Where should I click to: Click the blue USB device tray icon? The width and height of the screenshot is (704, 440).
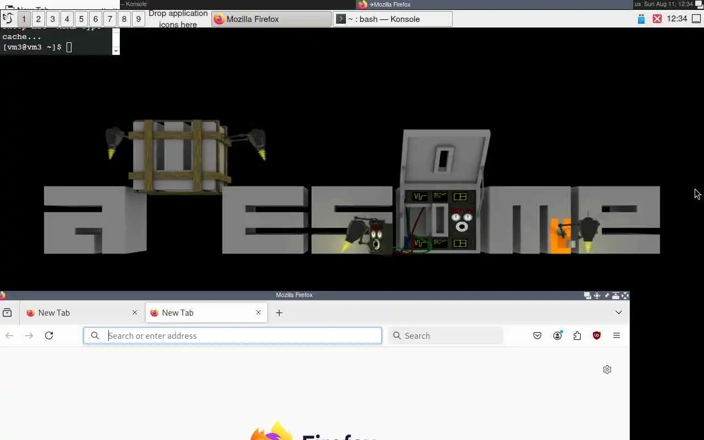pos(641,19)
